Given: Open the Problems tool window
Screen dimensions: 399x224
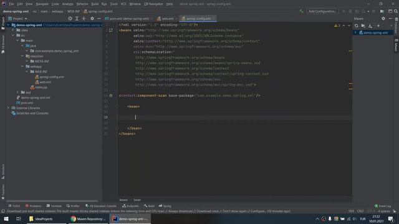Looking at the screenshot, I should 33,206.
